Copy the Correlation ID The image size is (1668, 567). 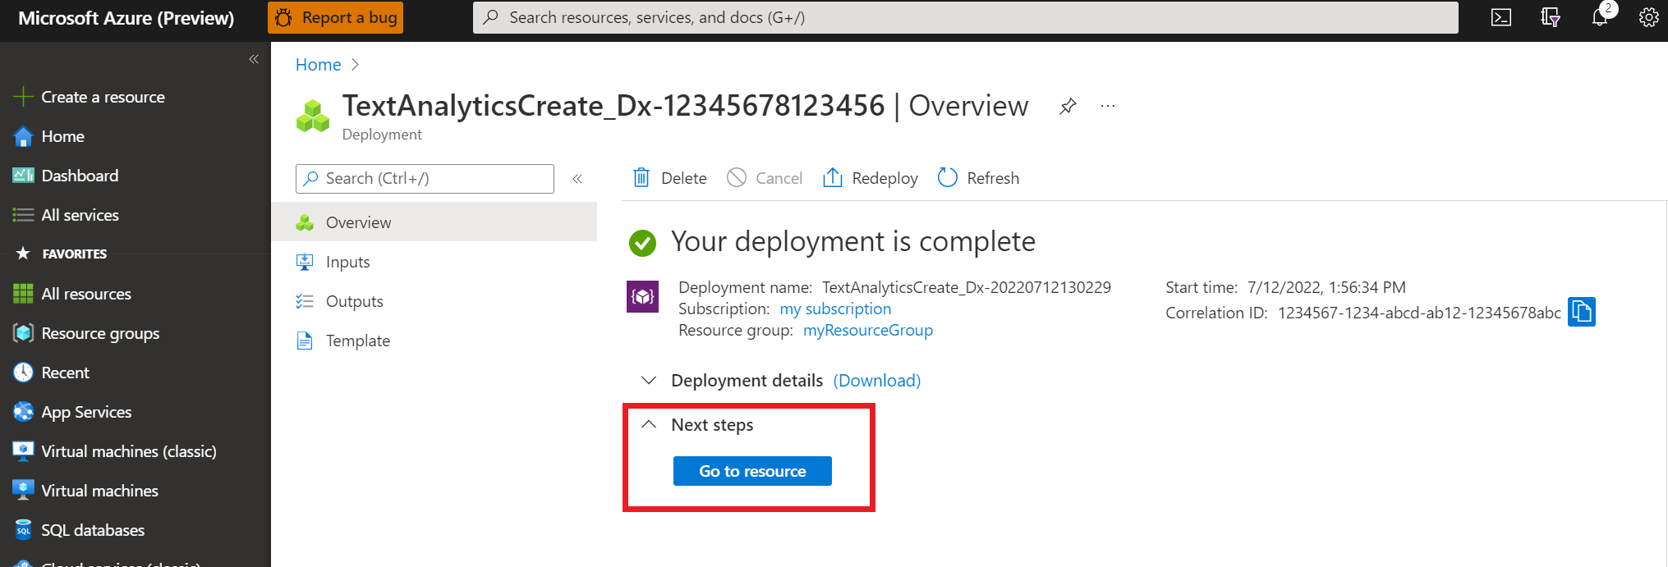[1581, 312]
